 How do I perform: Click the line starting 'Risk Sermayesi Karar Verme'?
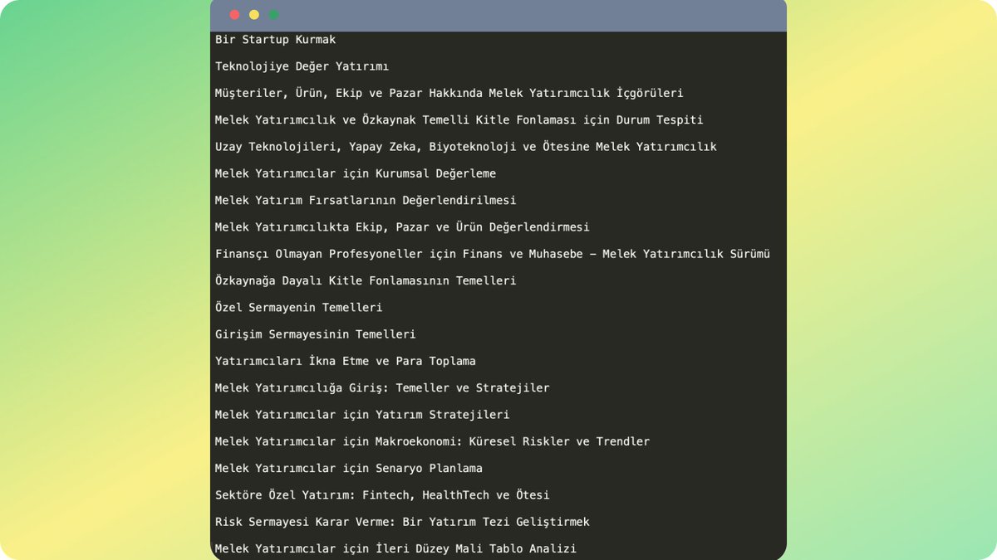(402, 522)
